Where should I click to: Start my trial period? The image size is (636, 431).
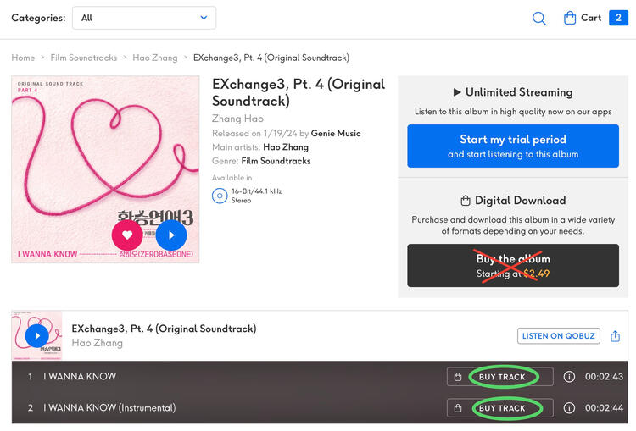[512, 146]
